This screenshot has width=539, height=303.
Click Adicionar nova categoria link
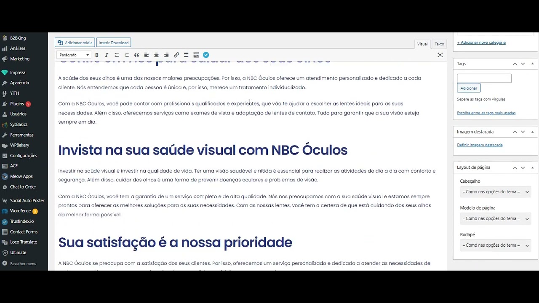point(481,43)
